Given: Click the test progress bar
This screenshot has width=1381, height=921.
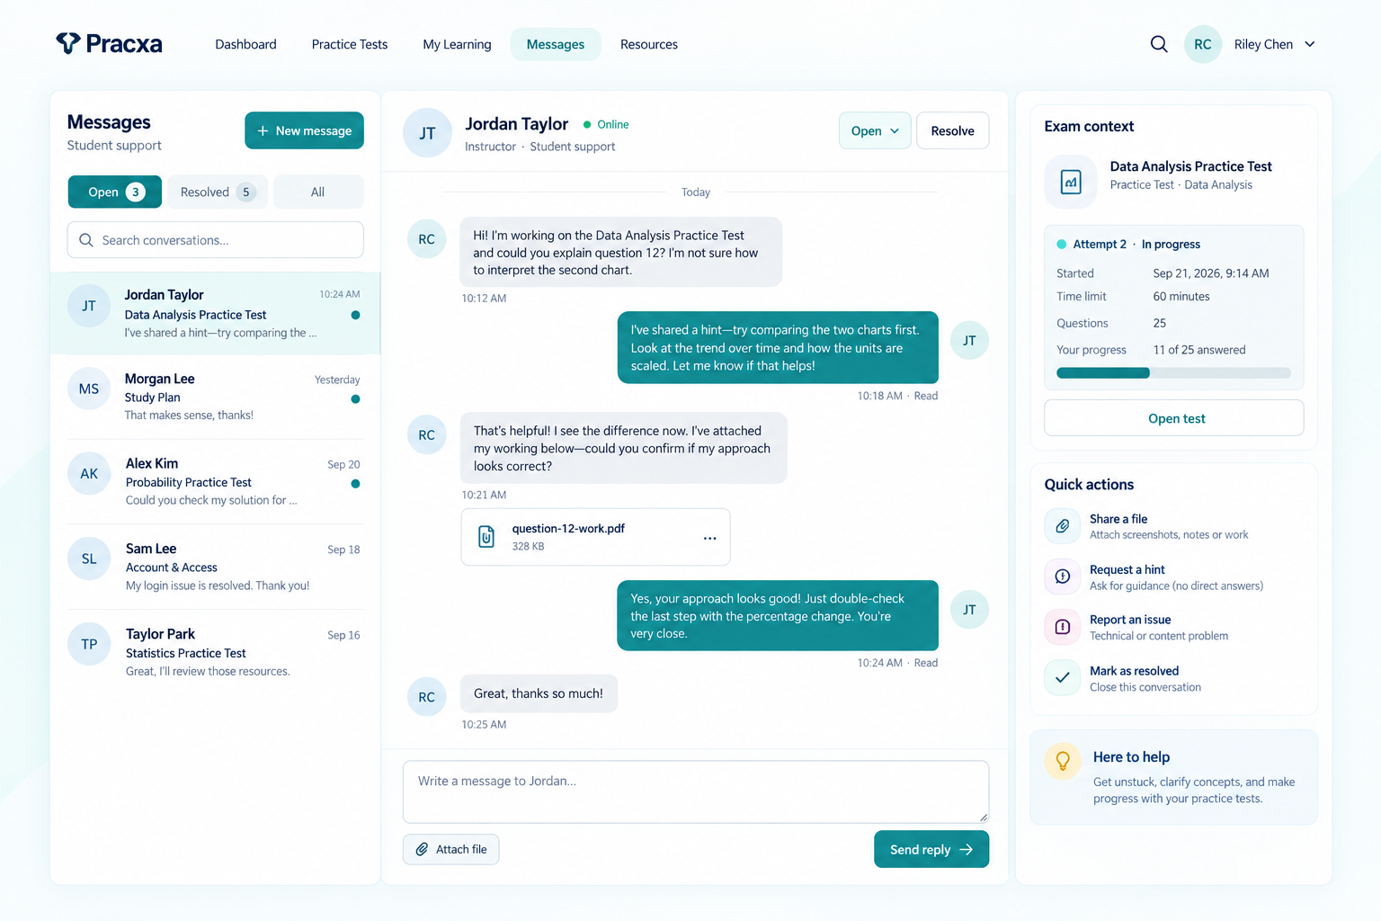Looking at the screenshot, I should (1174, 372).
